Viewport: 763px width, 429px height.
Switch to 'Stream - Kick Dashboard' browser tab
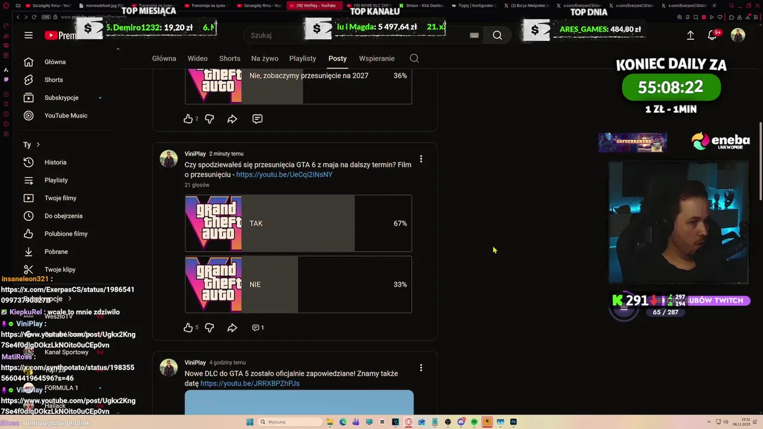[421, 5]
